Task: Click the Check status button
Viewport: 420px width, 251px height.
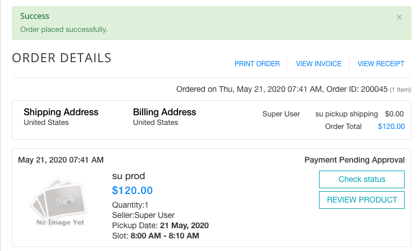Action: click(x=362, y=179)
